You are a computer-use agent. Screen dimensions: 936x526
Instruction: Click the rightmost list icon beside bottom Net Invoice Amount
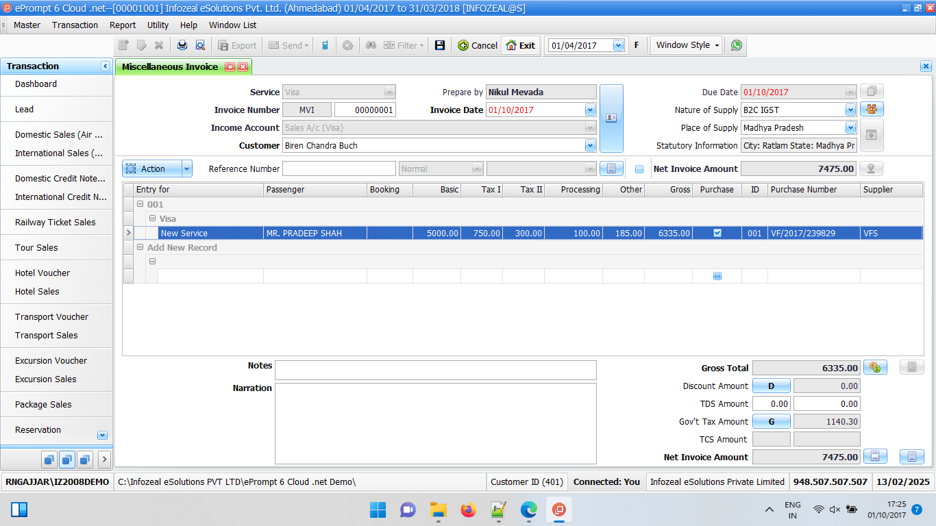(912, 456)
